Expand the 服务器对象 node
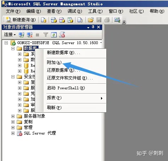This screenshot has width=168, height=161. [x=13, y=117]
